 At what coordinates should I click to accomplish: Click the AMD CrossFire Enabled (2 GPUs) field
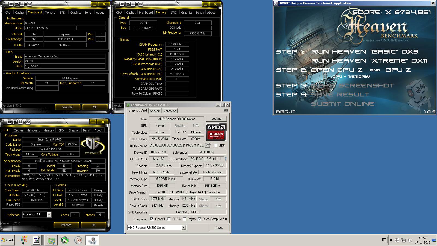click(x=188, y=212)
